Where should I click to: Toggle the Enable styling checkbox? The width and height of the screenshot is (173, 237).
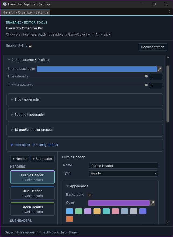tap(30, 46)
